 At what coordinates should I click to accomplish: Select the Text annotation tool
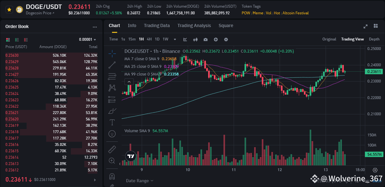tap(112, 122)
